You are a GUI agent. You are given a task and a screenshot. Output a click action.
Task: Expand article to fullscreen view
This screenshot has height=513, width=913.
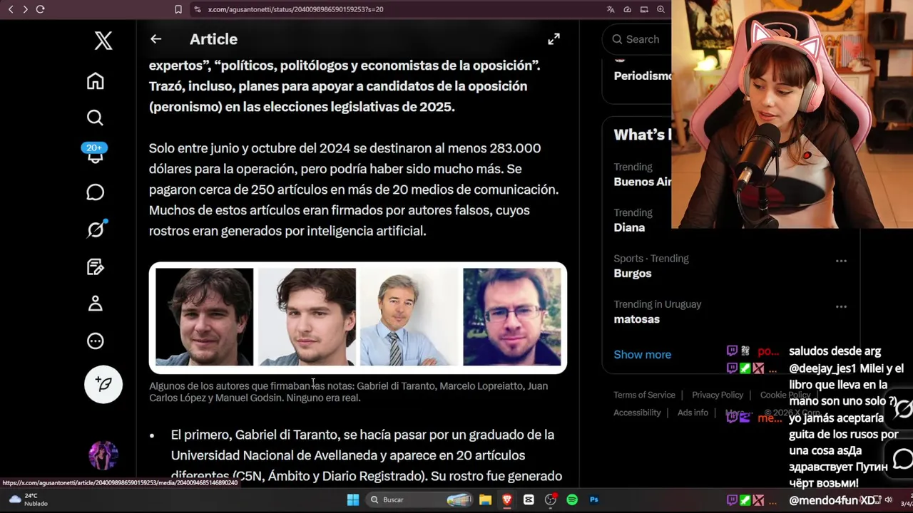(x=554, y=39)
